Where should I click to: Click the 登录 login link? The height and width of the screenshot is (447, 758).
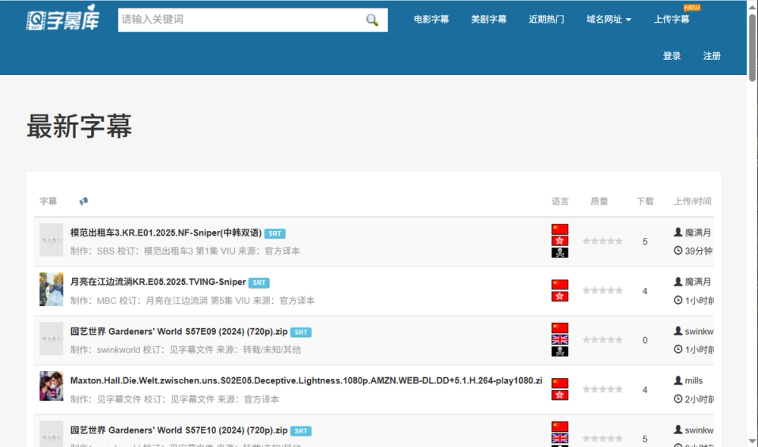click(x=672, y=56)
